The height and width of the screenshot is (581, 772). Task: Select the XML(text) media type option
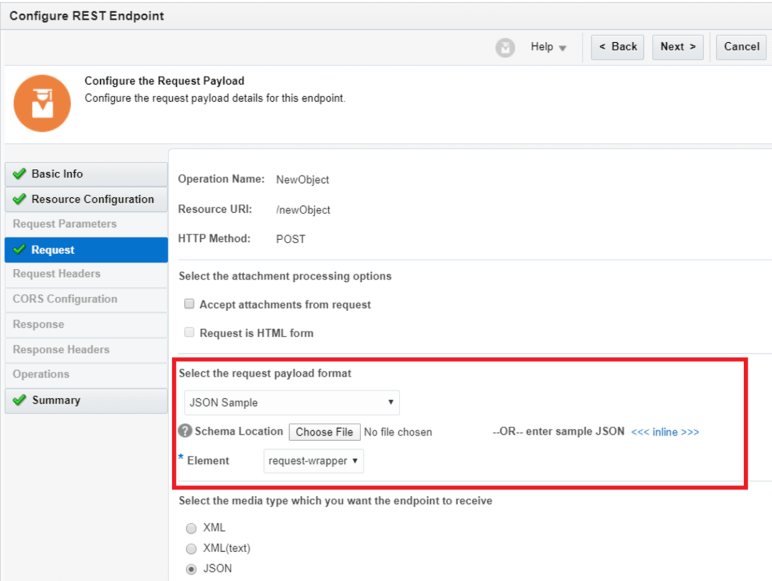coord(191,548)
